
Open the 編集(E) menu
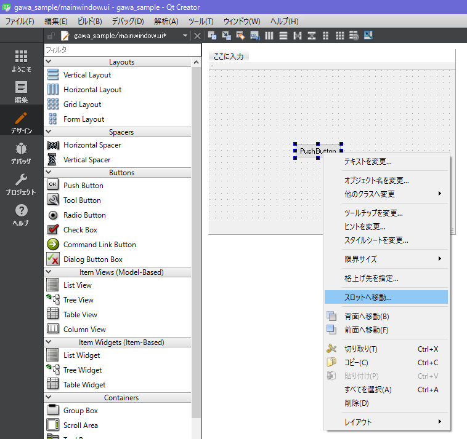55,22
